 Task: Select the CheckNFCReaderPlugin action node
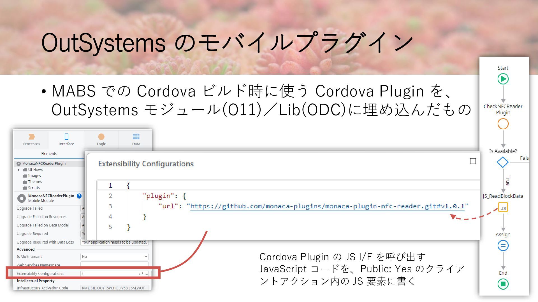tap(503, 124)
